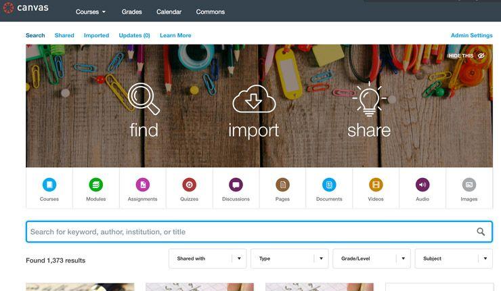Go to Grades in top navigation

pos(131,12)
